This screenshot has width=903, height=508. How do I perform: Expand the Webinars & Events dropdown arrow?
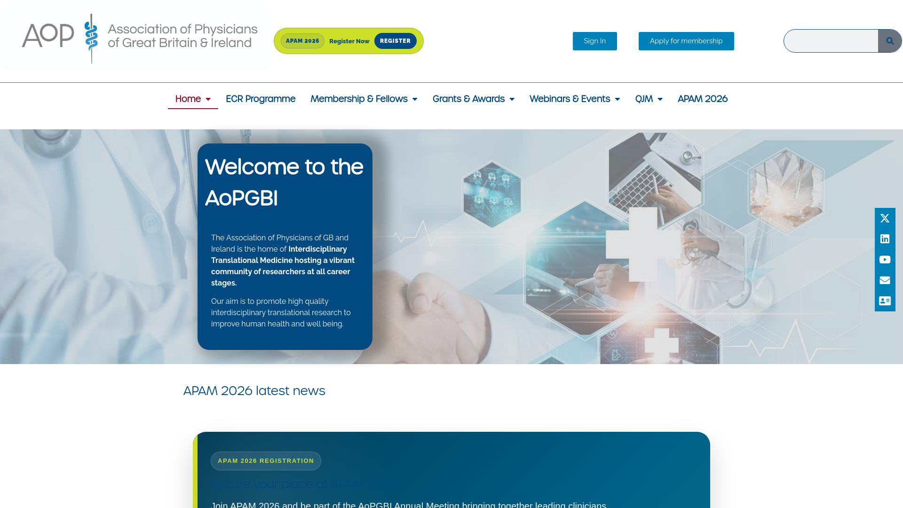(617, 99)
